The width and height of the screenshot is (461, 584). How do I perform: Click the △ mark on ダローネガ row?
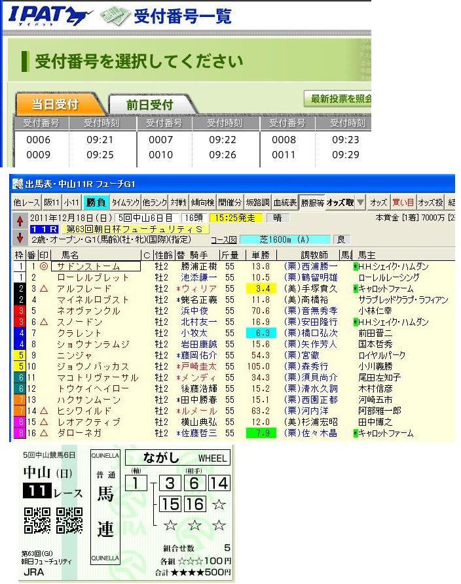click(x=44, y=433)
